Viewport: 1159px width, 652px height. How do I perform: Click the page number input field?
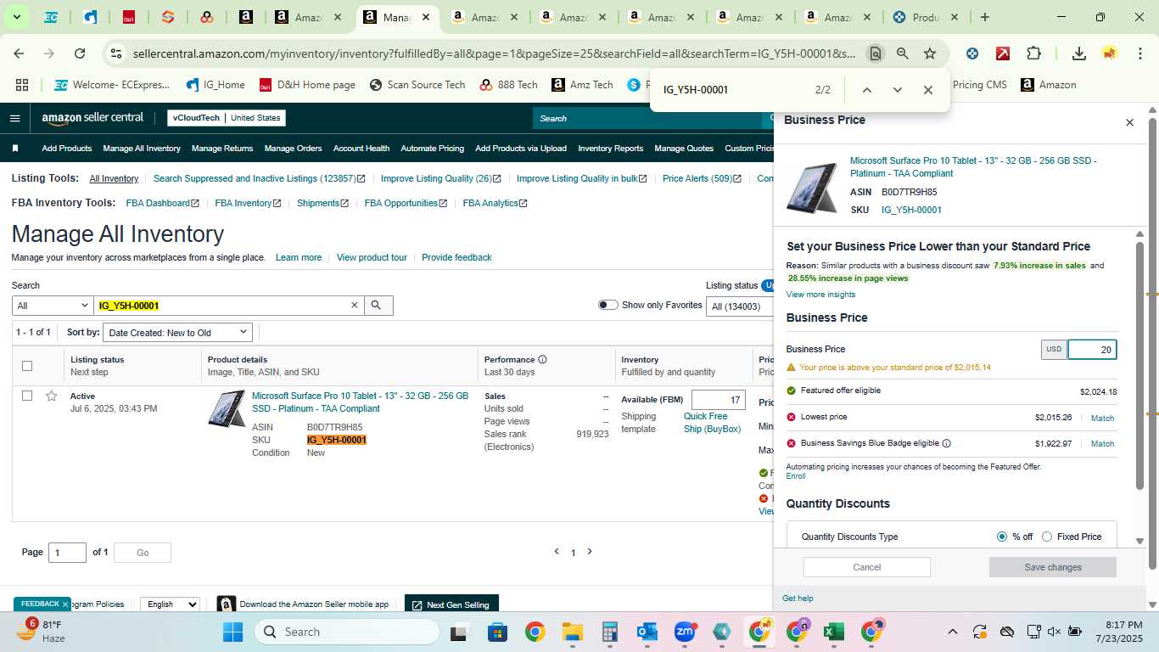[67, 553]
